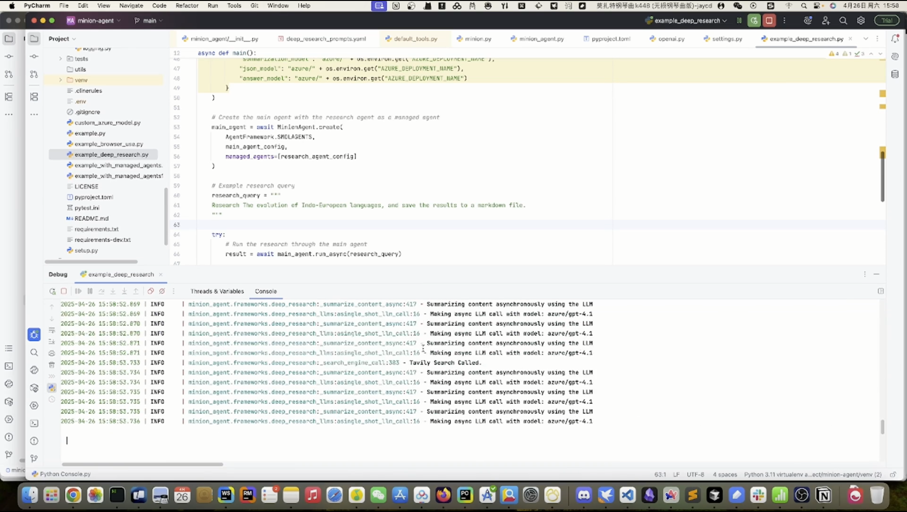This screenshot has height=512, width=907.
Task: Open requirements.txt in project tree
Action: [x=96, y=229]
